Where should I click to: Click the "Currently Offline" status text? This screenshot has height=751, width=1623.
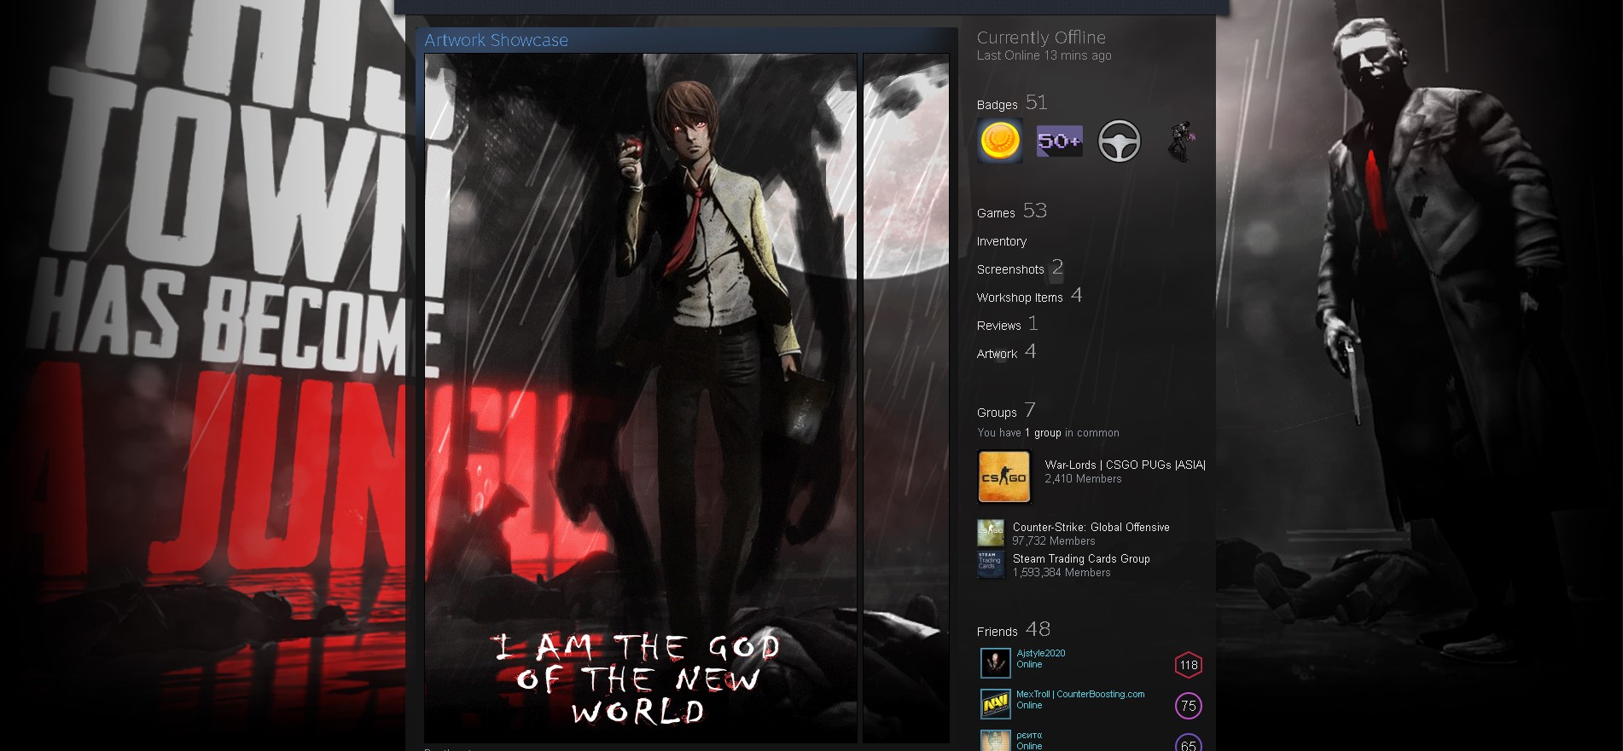click(1041, 38)
